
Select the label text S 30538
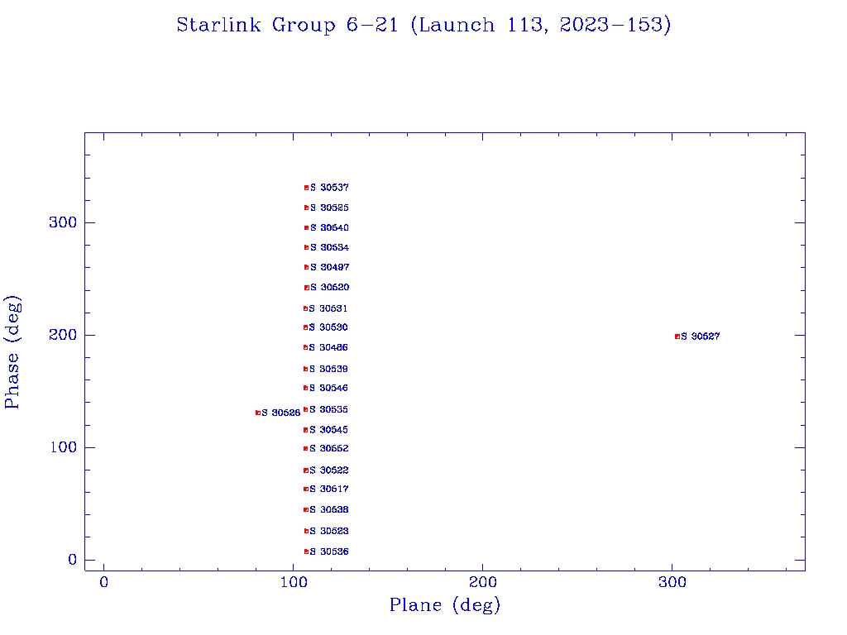tap(329, 510)
